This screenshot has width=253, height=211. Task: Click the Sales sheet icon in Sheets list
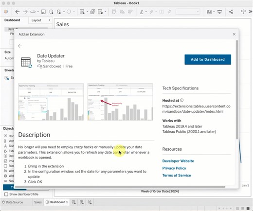pyautogui.click(x=7, y=78)
